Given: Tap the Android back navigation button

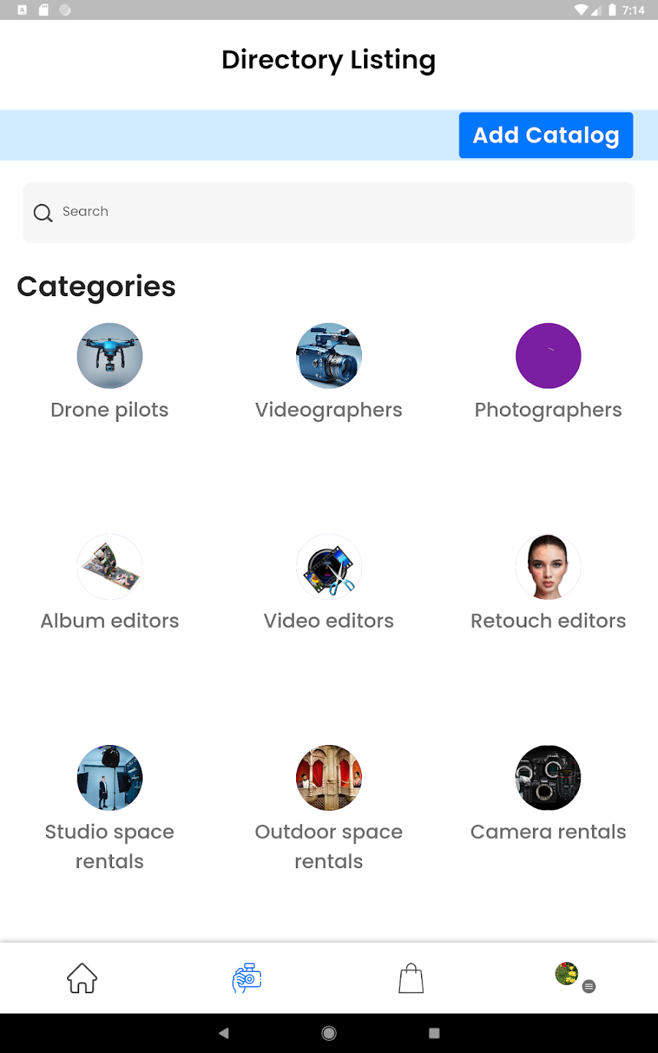Looking at the screenshot, I should click(x=224, y=1033).
